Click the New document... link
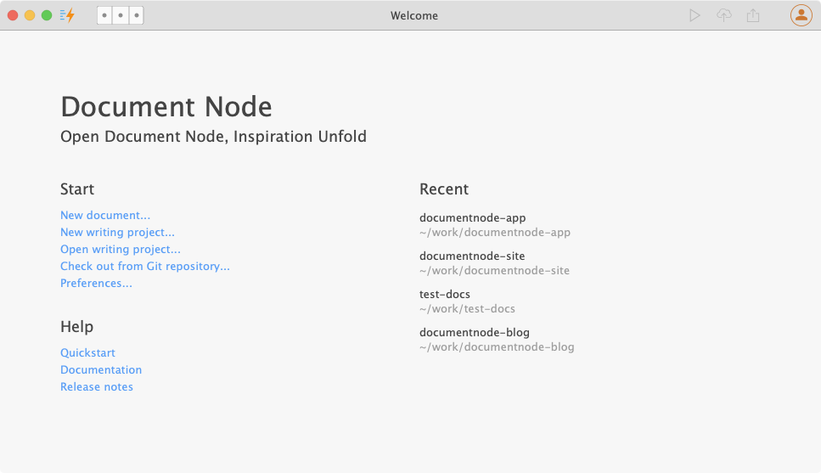The width and height of the screenshot is (821, 473). (x=105, y=216)
